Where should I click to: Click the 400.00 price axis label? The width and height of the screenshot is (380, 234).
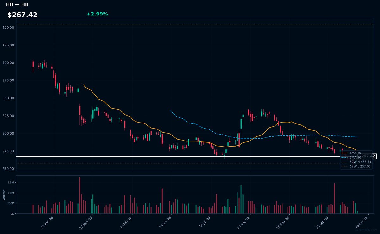point(8,63)
